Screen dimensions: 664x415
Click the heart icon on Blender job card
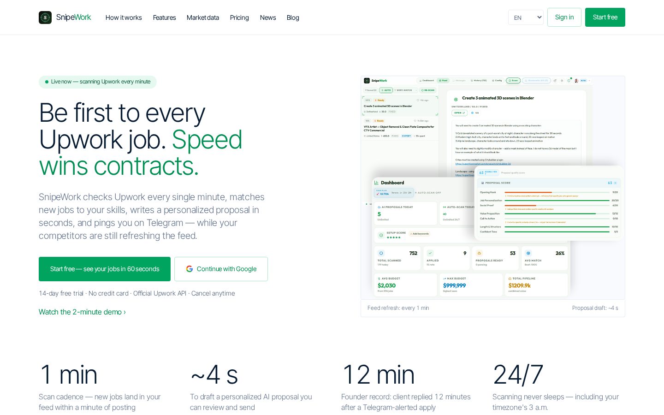(418, 100)
